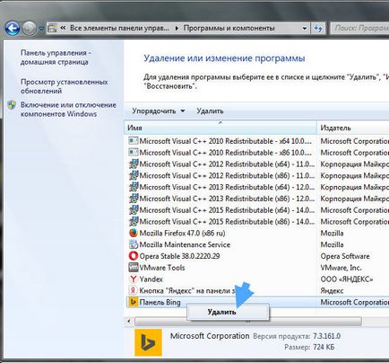Click the horizontal scrollbar thumb
The width and height of the screenshot is (389, 363).
[x=247, y=322]
